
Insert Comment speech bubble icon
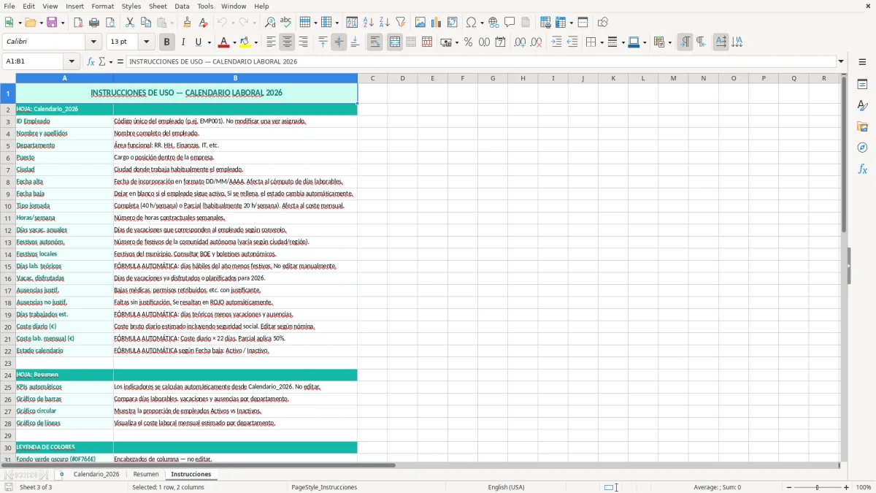pos(510,23)
